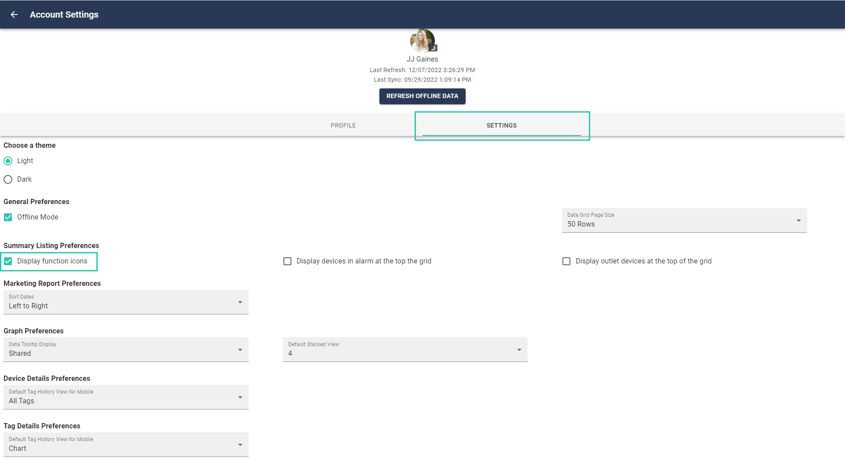The width and height of the screenshot is (845, 475).
Task: Toggle the Offline Mode checkbox
Action: pos(8,217)
